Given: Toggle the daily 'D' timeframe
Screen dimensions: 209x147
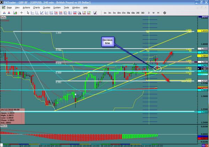Looking at the screenshot, I should 149,13.
